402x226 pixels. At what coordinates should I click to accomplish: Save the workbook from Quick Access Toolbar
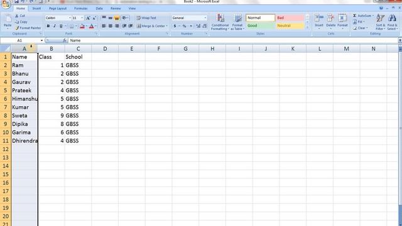point(16,1)
